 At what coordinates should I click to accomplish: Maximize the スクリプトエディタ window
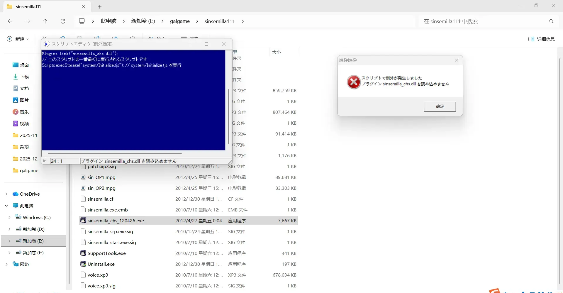pyautogui.click(x=206, y=44)
